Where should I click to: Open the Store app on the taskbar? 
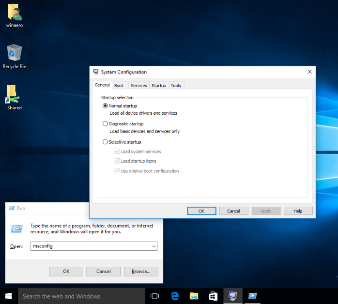(x=213, y=296)
